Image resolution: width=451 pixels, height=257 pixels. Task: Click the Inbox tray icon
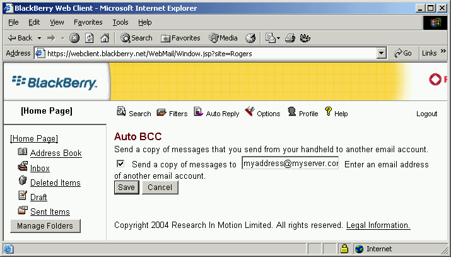point(23,166)
